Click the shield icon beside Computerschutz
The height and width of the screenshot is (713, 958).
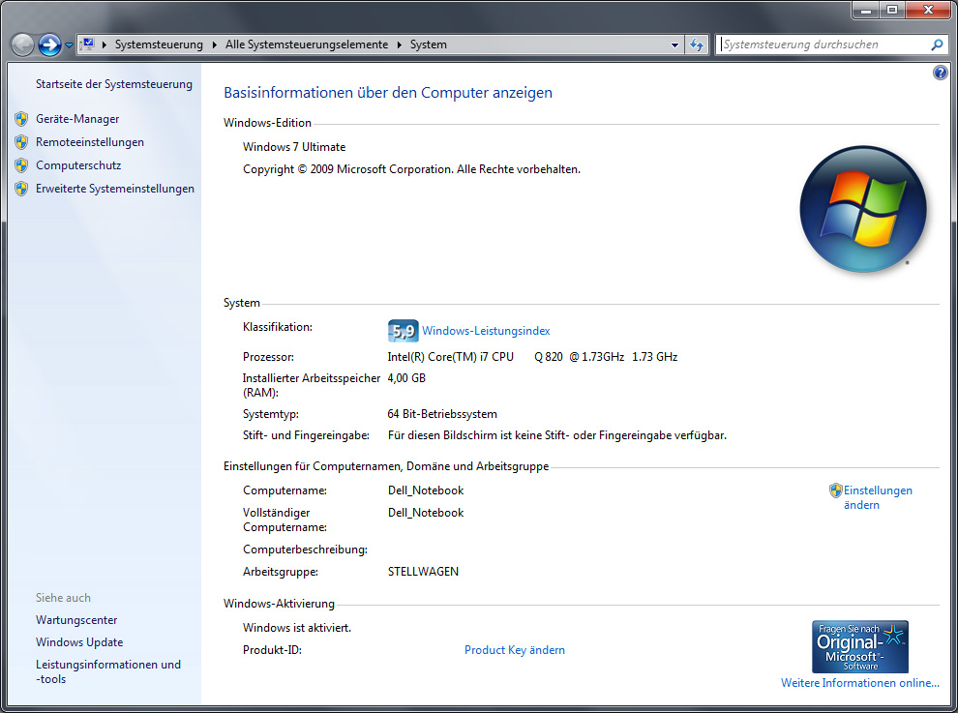(x=21, y=165)
